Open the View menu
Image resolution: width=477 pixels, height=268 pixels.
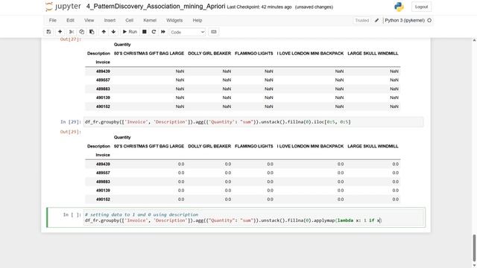coord(89,20)
